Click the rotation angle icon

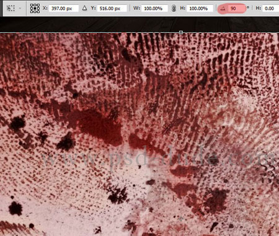(223, 9)
